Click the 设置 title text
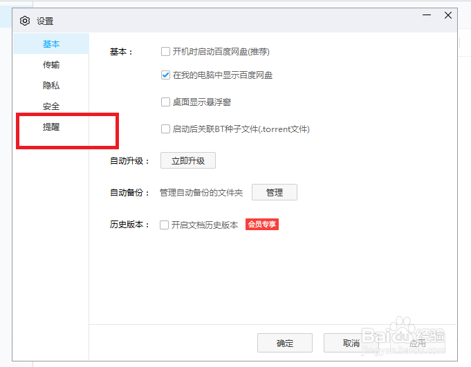 click(45, 21)
